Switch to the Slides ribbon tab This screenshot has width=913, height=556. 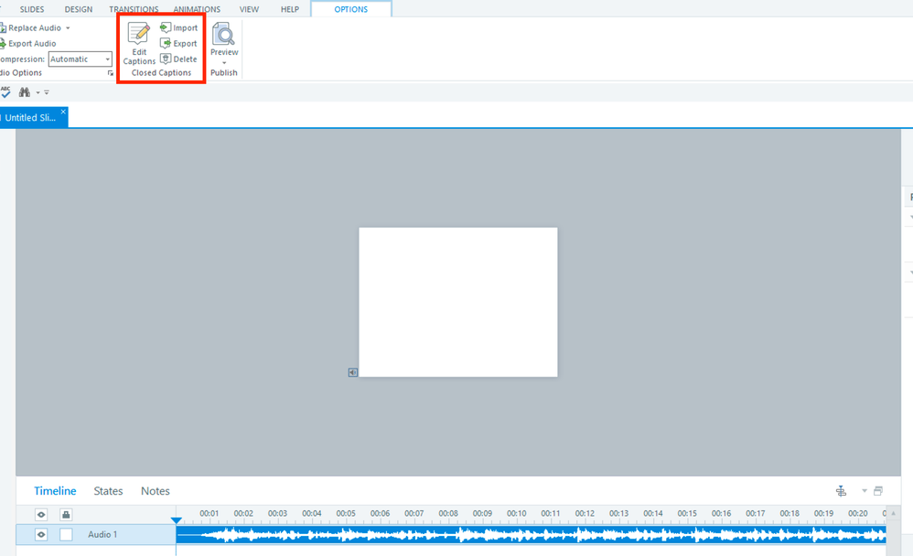[x=32, y=9]
